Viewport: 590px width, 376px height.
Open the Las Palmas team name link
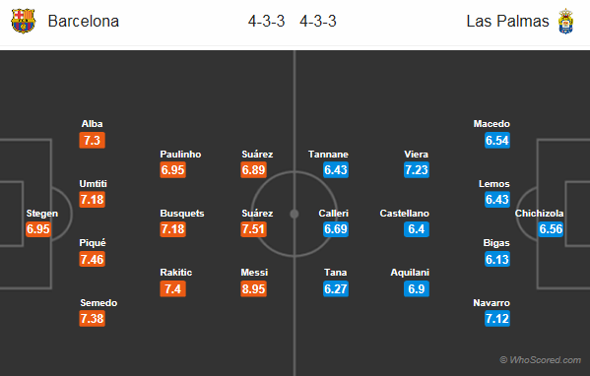click(507, 21)
